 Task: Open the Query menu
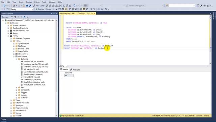(21, 2)
